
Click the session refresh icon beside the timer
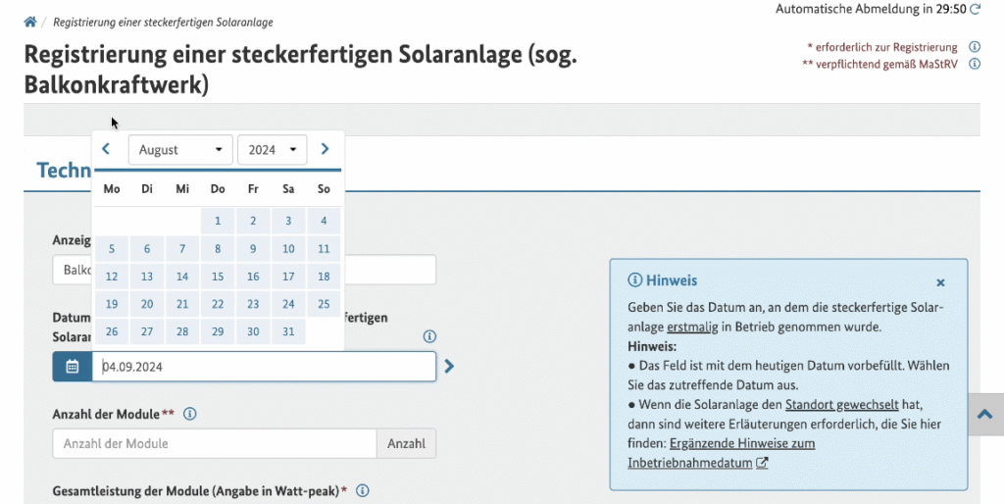click(976, 9)
